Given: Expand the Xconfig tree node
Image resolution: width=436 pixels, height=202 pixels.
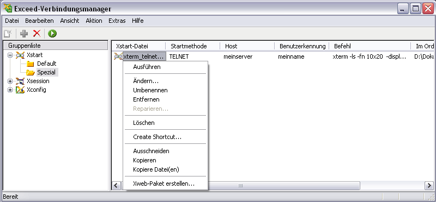Looking at the screenshot, I should pyautogui.click(x=10, y=90).
